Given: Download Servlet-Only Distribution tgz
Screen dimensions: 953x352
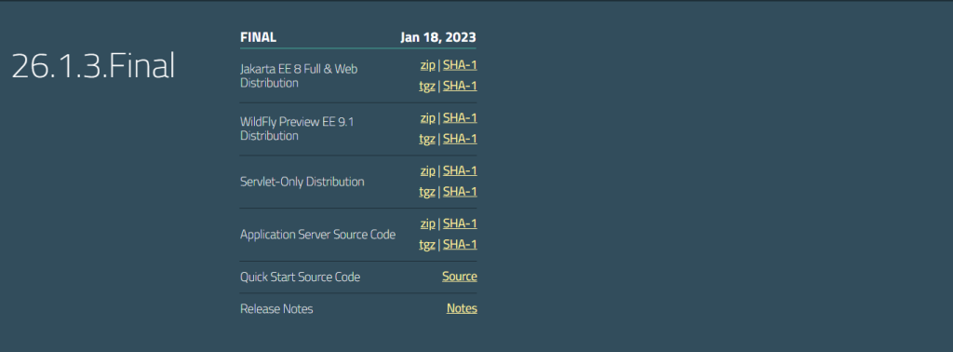Looking at the screenshot, I should click(x=426, y=192).
